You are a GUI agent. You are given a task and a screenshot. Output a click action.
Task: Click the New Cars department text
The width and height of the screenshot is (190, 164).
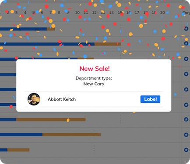point(94,84)
